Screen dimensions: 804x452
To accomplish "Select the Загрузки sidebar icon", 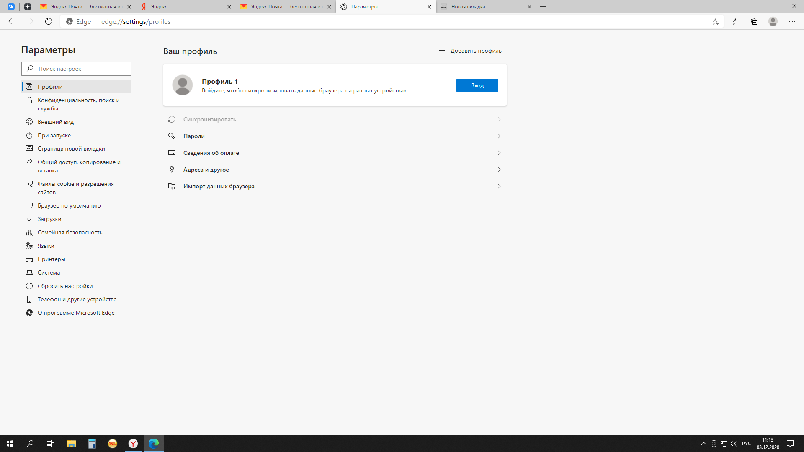I will pyautogui.click(x=29, y=219).
